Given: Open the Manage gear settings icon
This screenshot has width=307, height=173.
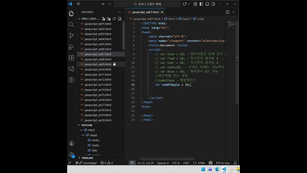Looking at the screenshot, I should [71, 154].
